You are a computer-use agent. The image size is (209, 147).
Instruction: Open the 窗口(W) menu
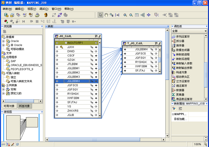coord(56,9)
